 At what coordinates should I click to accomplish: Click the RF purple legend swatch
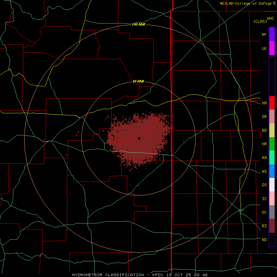click(x=272, y=34)
